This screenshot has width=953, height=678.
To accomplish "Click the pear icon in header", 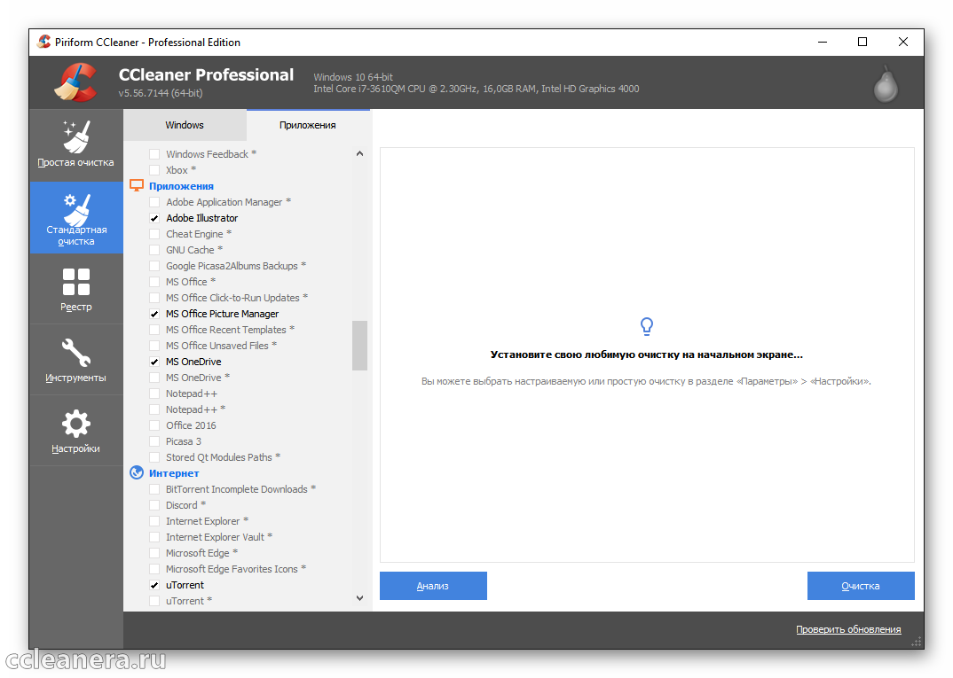I will (885, 83).
